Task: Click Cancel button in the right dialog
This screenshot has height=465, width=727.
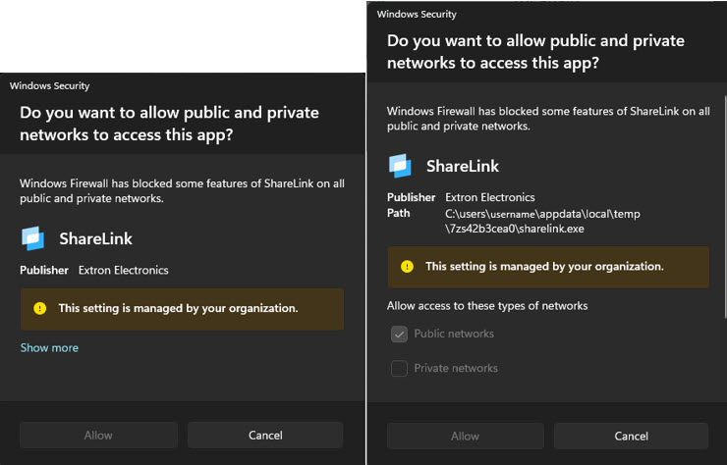Action: pyautogui.click(x=631, y=437)
